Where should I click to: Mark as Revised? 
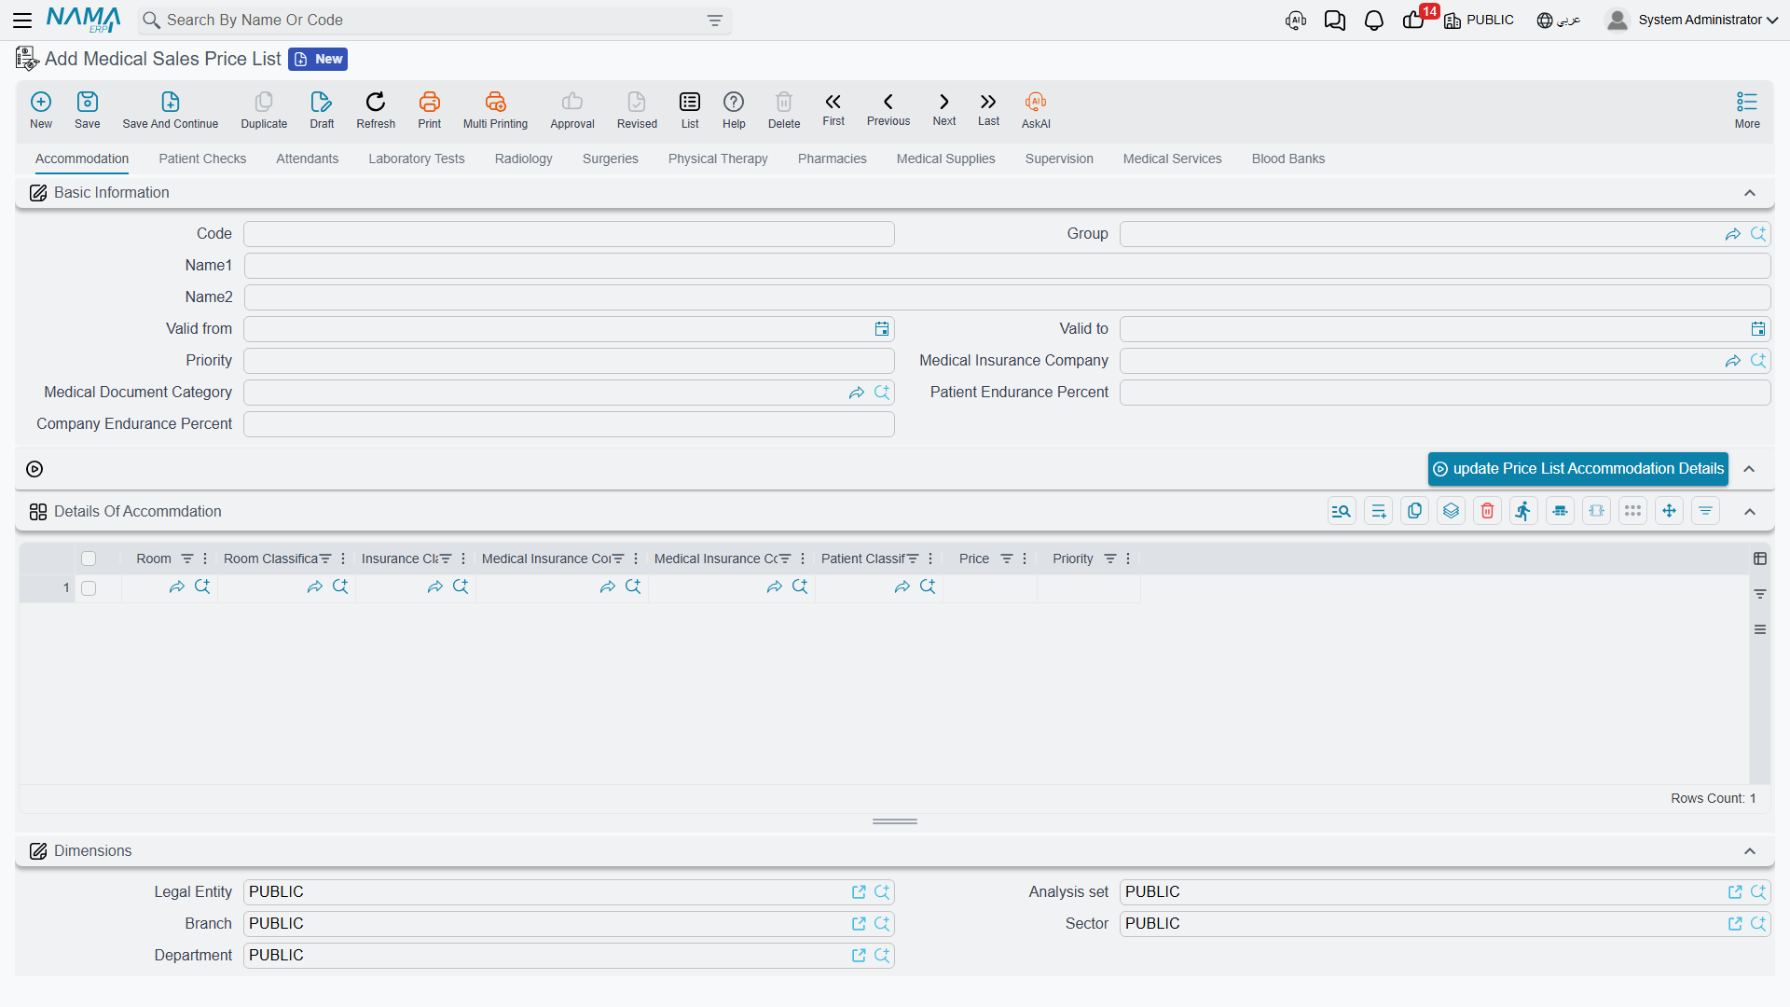click(x=637, y=109)
